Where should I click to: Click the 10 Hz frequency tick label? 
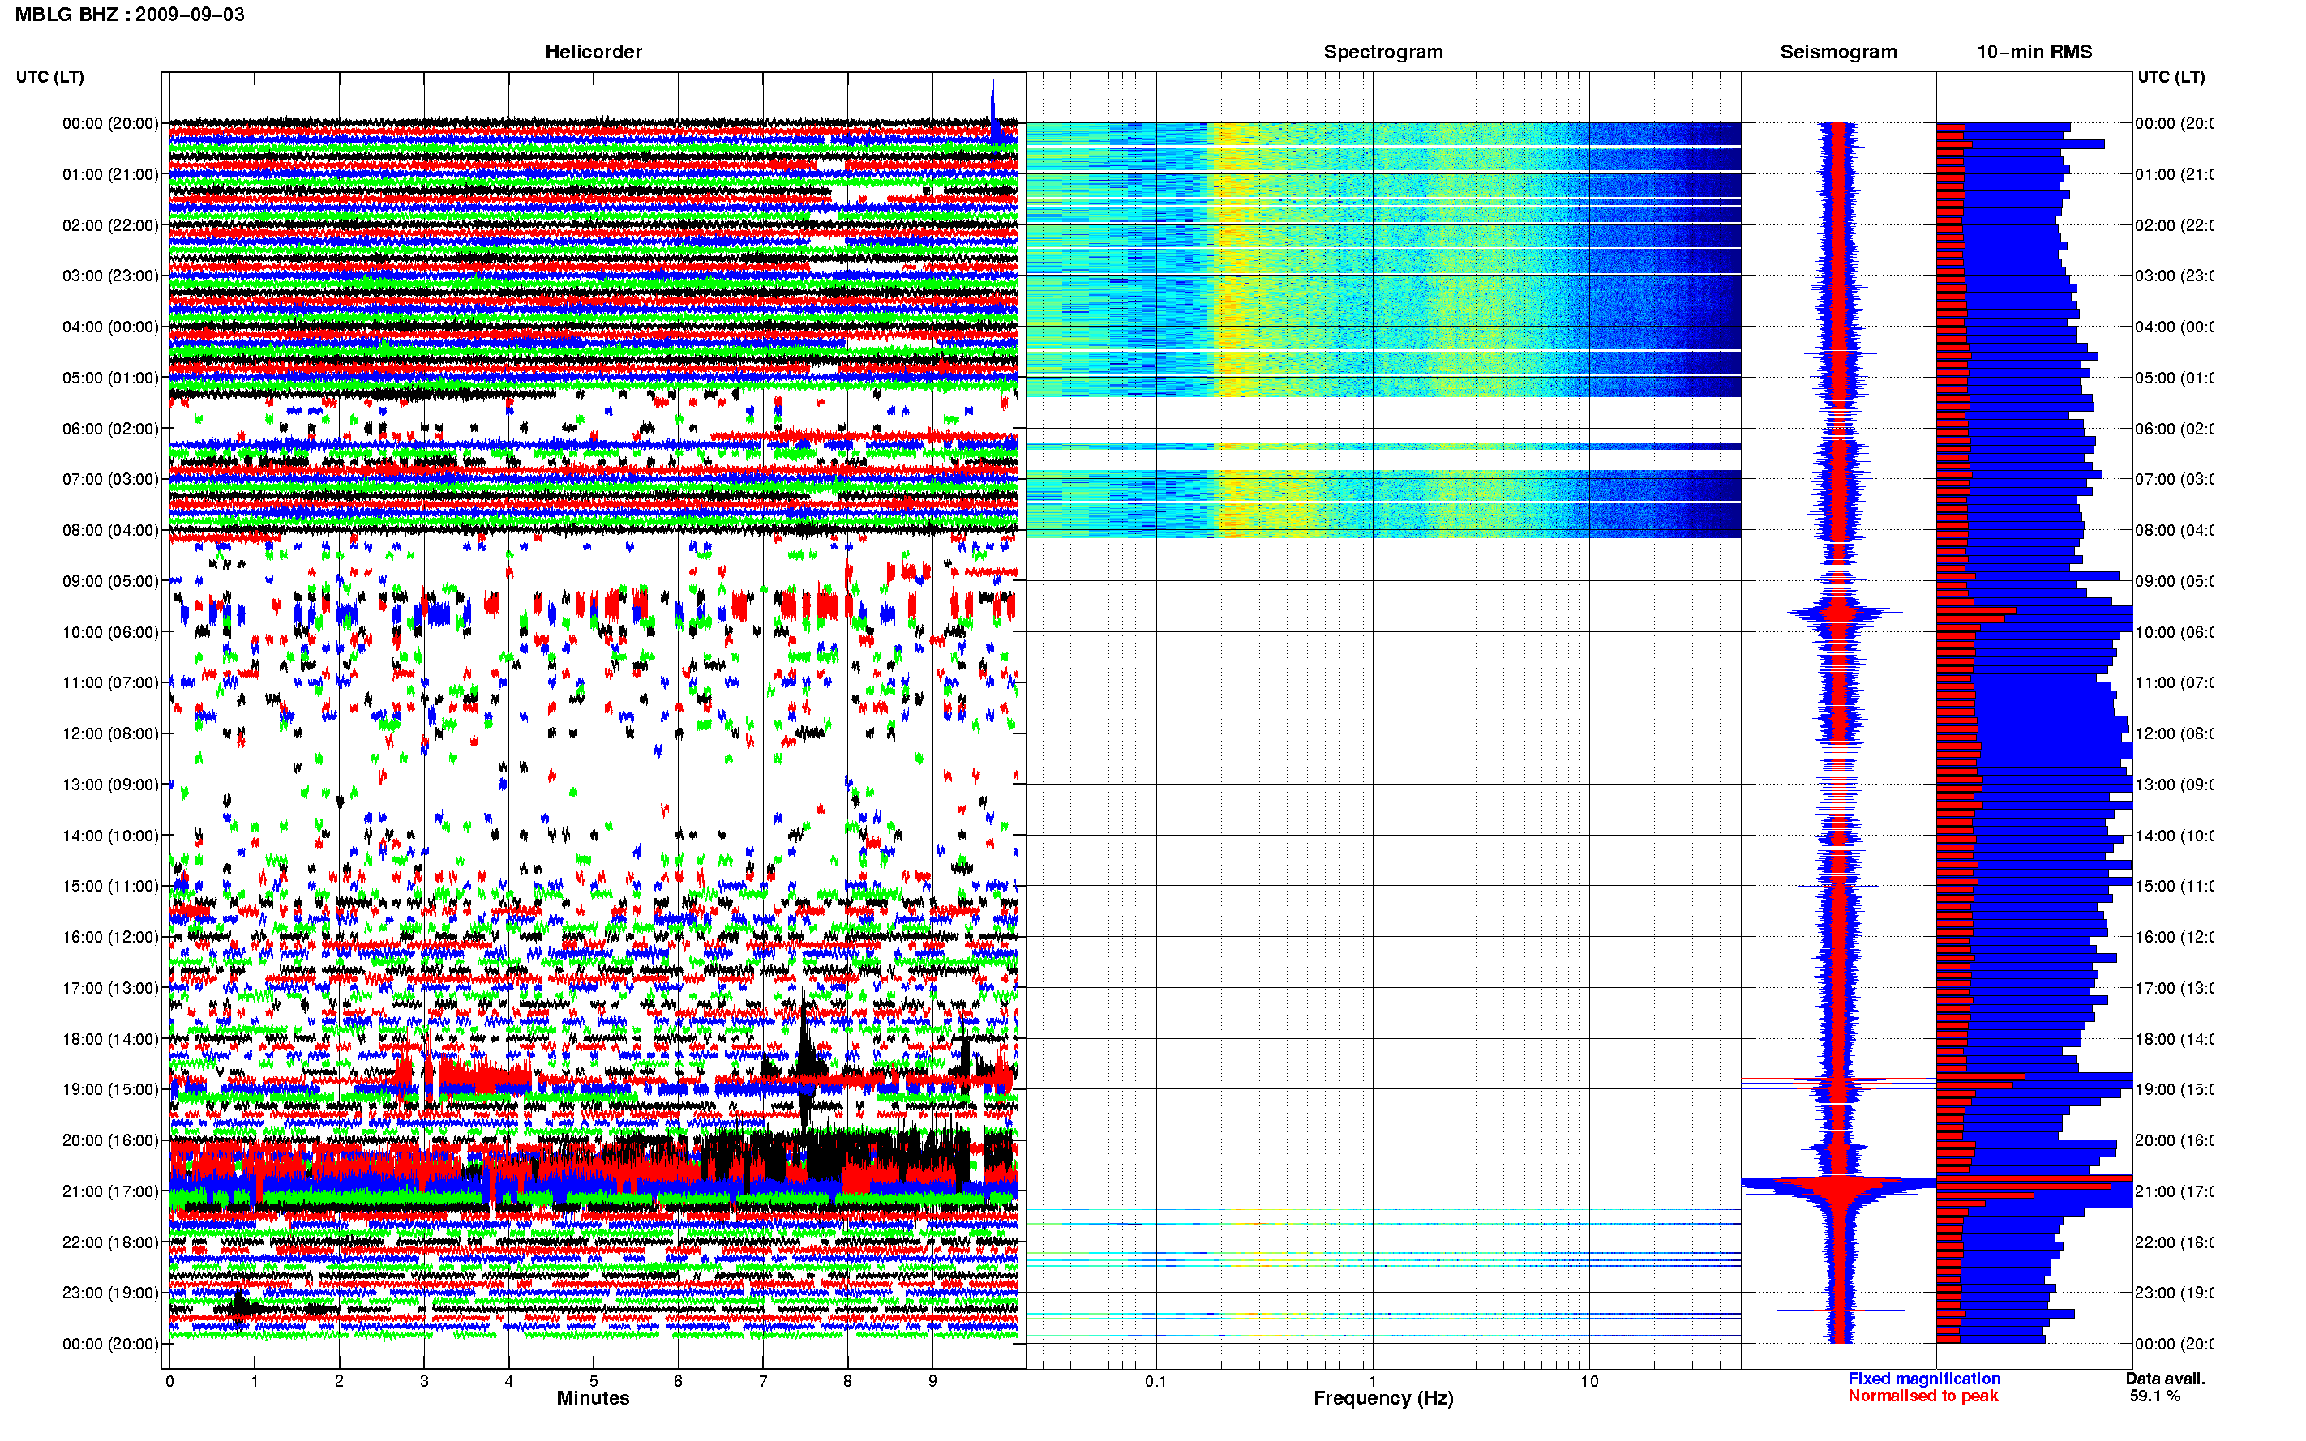pyautogui.click(x=1589, y=1381)
